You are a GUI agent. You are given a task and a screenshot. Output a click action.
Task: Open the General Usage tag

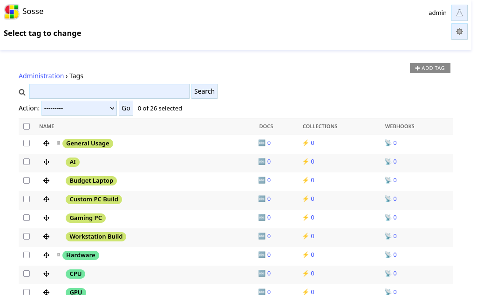(x=88, y=144)
